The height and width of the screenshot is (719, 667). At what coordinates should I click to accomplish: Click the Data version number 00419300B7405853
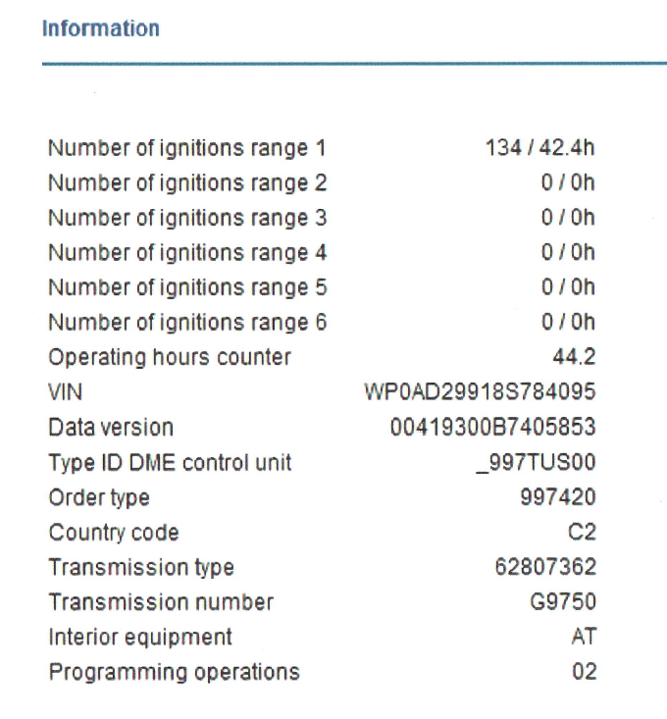(x=492, y=428)
